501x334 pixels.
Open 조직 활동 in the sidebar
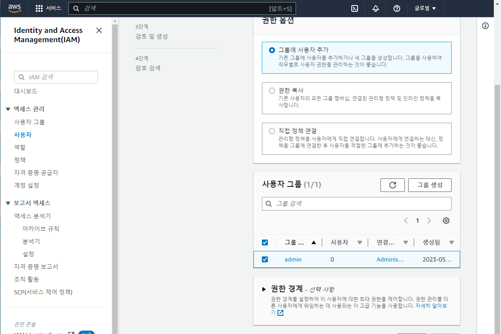(27, 279)
